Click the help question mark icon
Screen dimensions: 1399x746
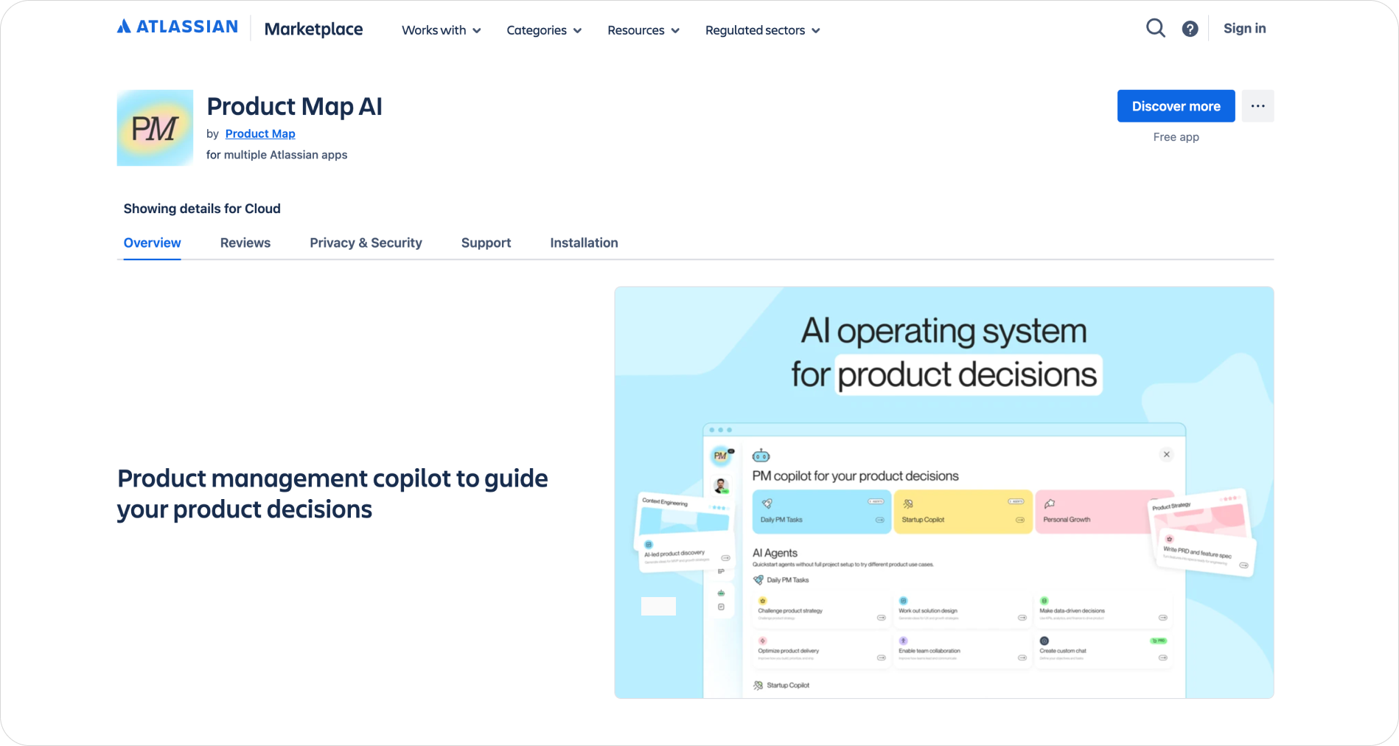pos(1190,29)
